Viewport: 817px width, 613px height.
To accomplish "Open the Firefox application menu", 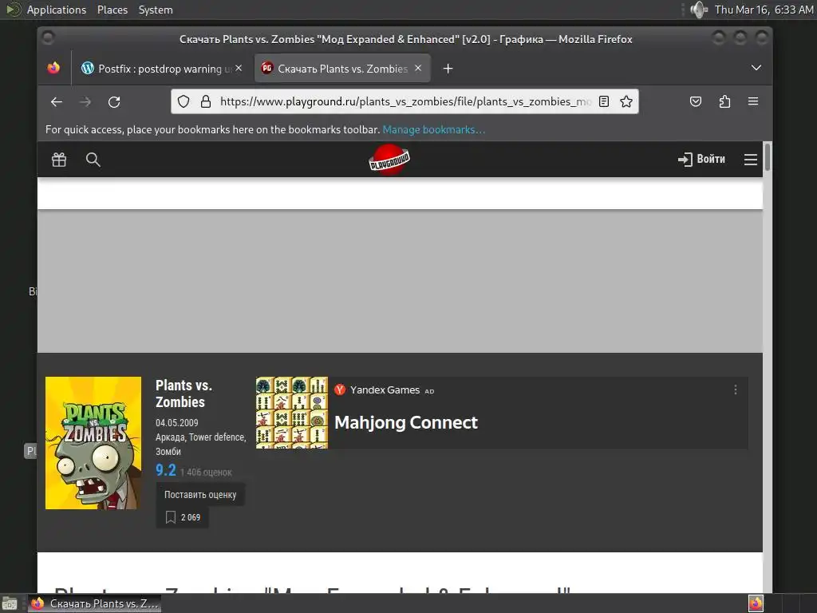I will (x=753, y=101).
